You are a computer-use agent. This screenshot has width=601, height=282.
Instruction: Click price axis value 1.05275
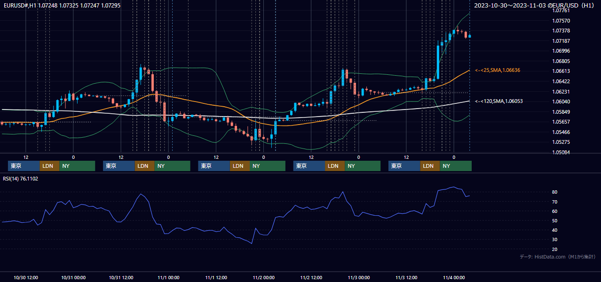click(561, 142)
